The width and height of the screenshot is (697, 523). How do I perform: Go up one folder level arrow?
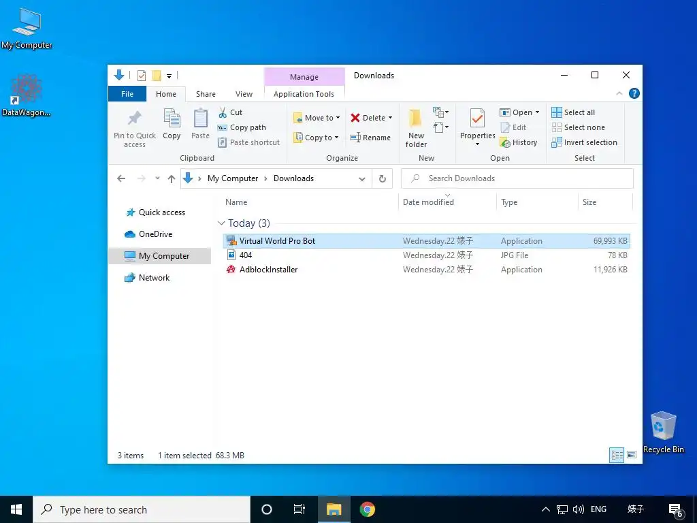tap(172, 178)
